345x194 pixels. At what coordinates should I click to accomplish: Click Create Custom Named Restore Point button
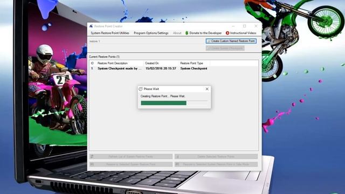click(x=231, y=41)
